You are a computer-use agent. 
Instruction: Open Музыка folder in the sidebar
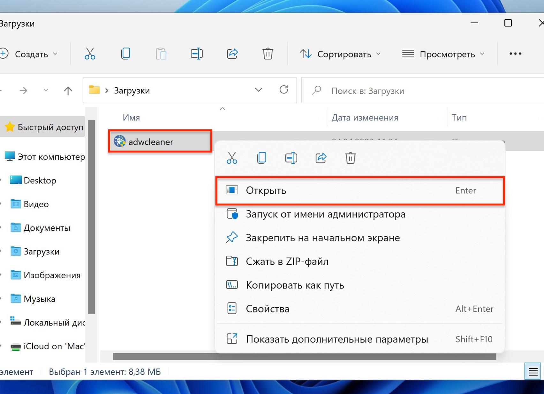point(33,299)
